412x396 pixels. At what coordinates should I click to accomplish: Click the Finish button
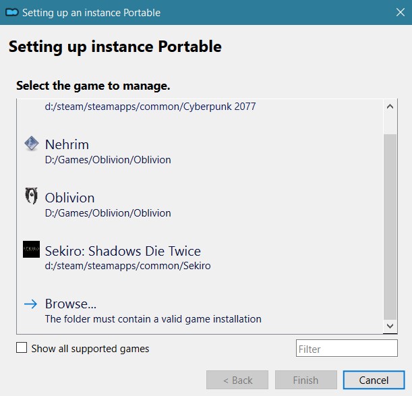pyautogui.click(x=305, y=380)
